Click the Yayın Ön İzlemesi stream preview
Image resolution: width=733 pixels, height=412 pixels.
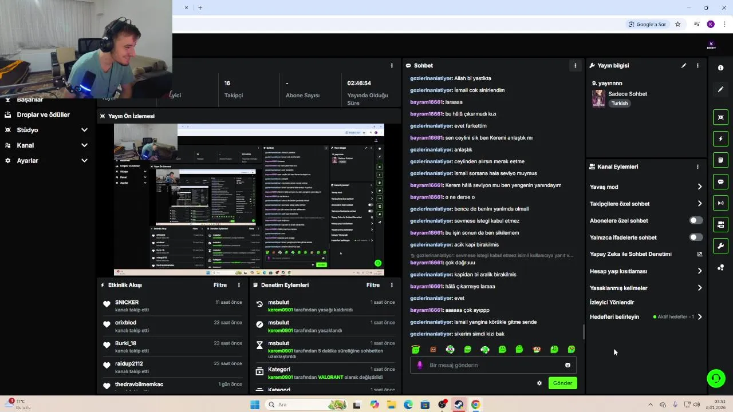tap(249, 200)
